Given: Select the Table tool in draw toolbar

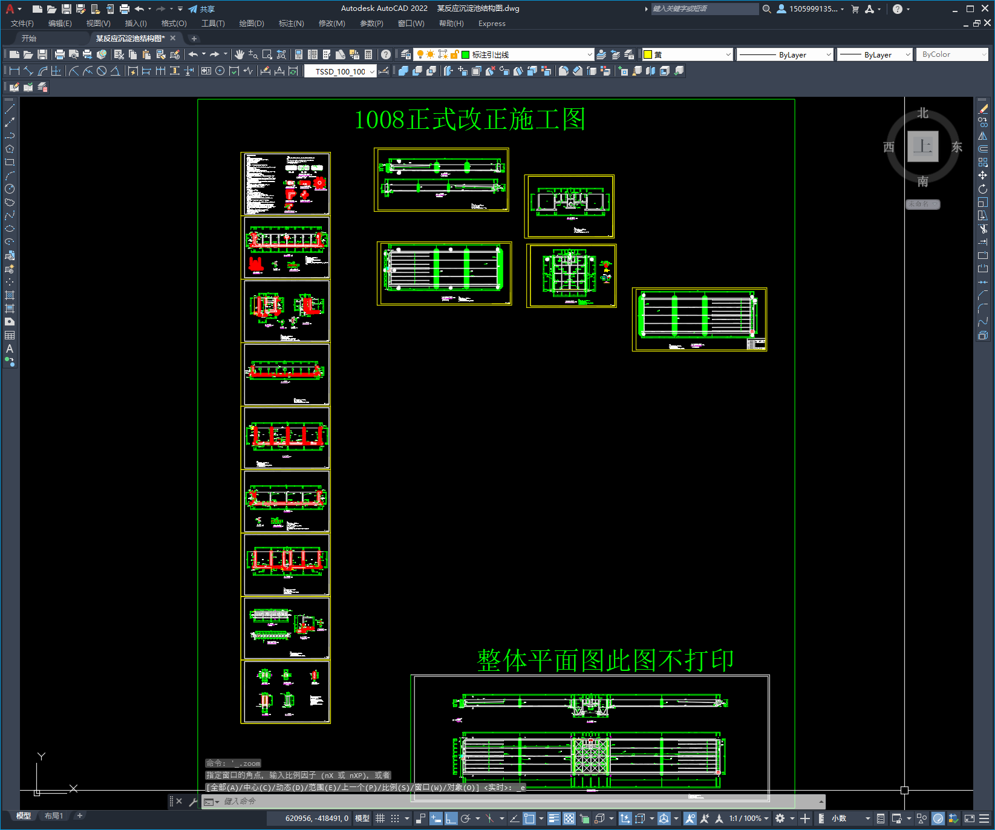Looking at the screenshot, I should (x=10, y=335).
